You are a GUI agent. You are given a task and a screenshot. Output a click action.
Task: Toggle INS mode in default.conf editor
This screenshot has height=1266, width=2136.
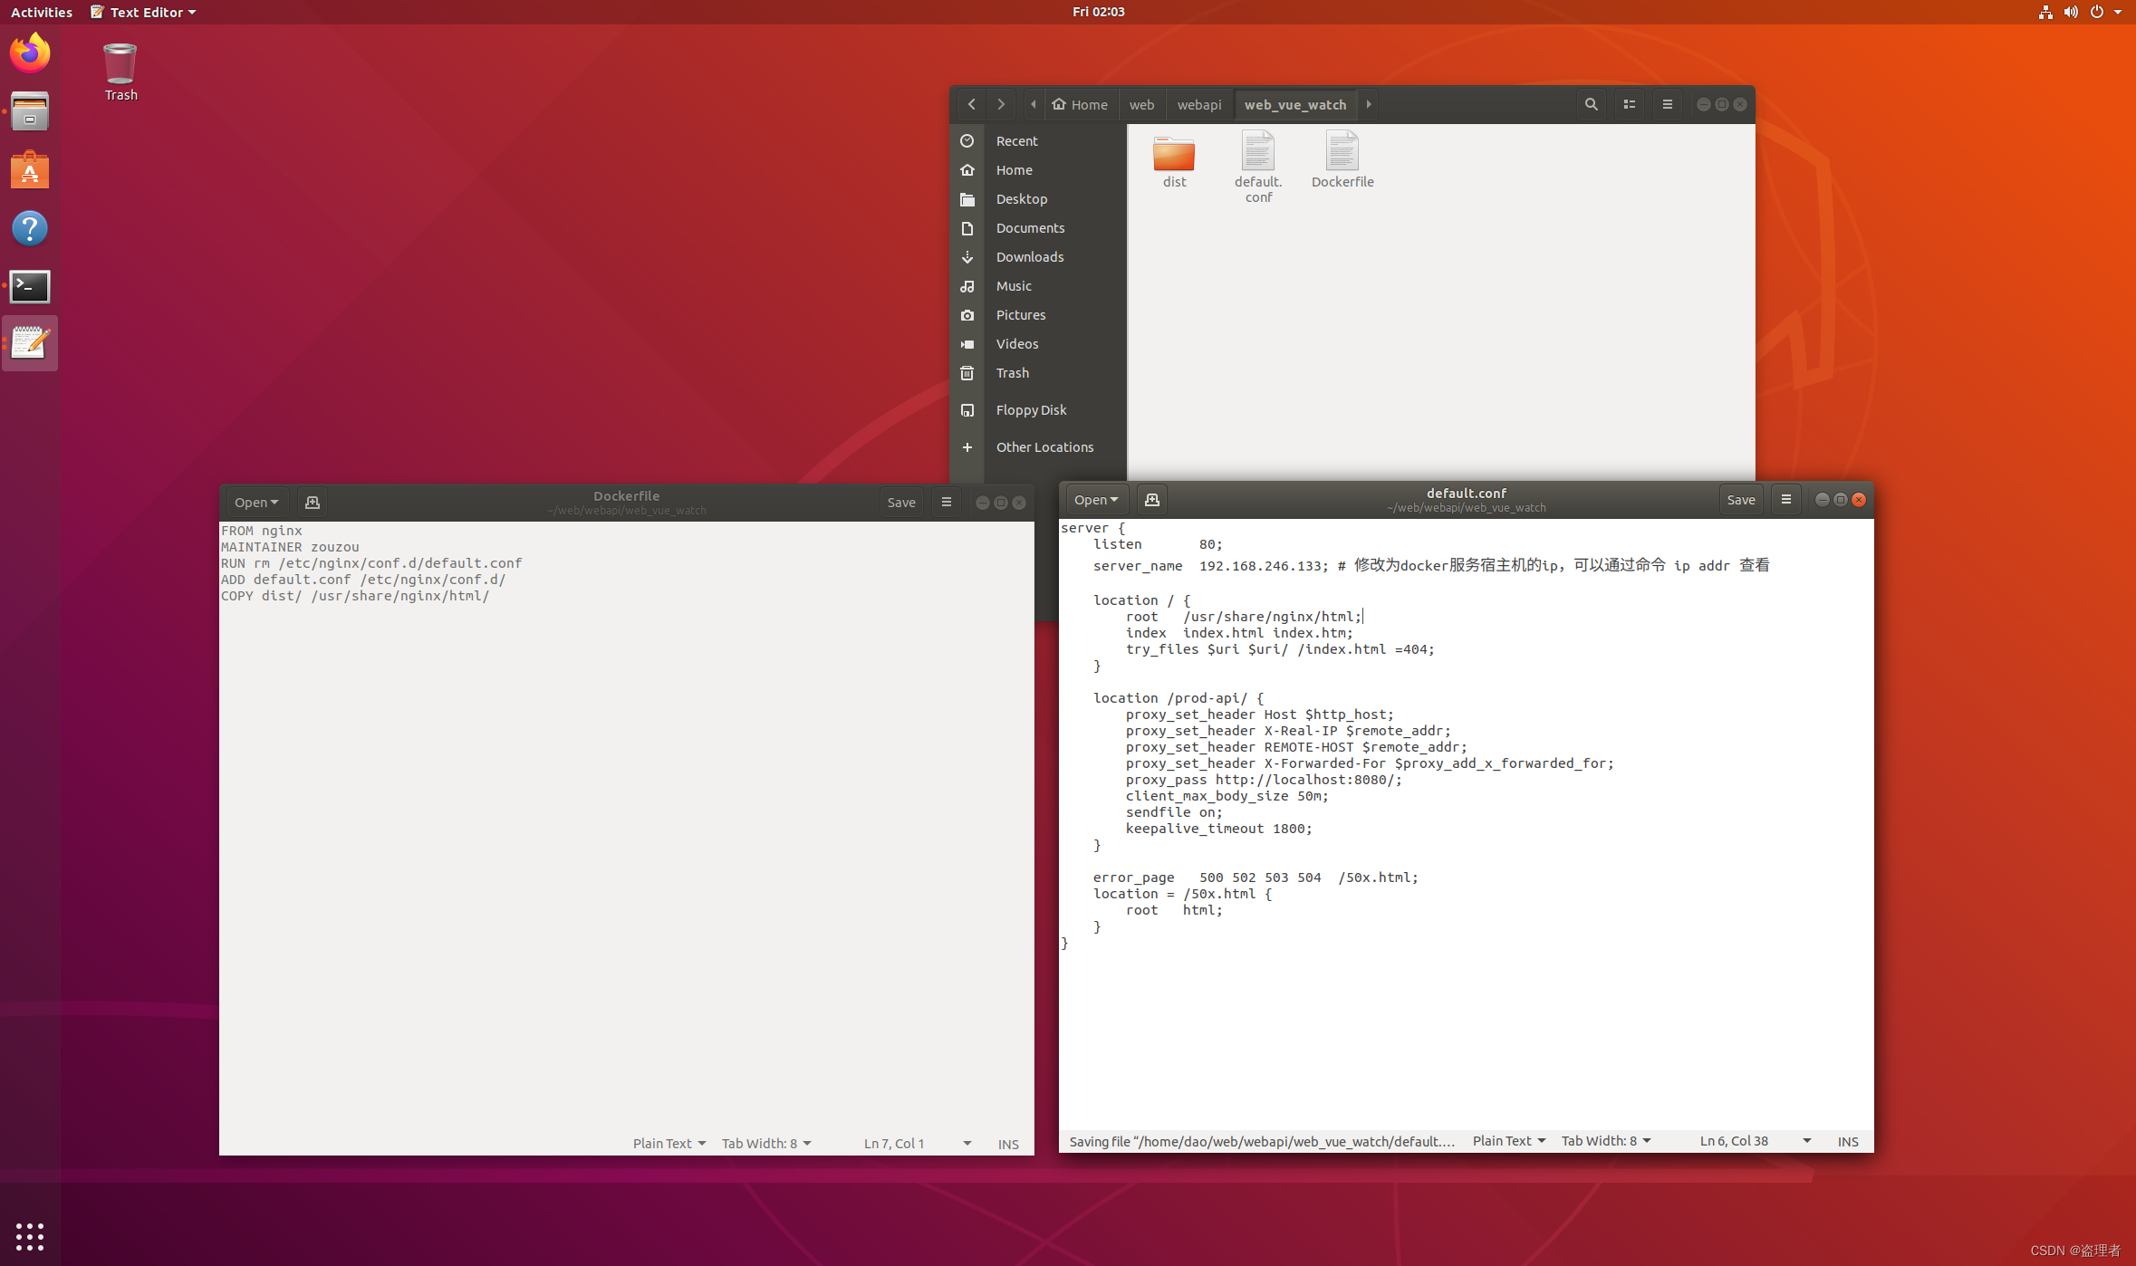pos(1847,1141)
